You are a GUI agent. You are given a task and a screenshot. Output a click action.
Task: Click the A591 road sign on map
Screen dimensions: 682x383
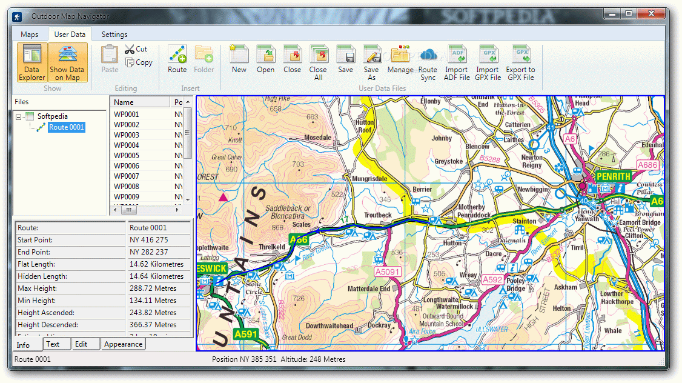tap(246, 335)
